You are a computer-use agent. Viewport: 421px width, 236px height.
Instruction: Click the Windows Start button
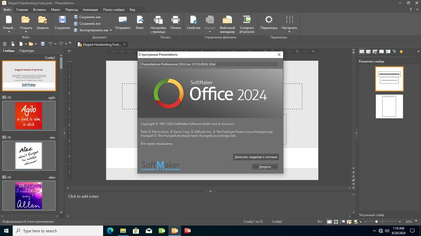[x=6, y=231]
